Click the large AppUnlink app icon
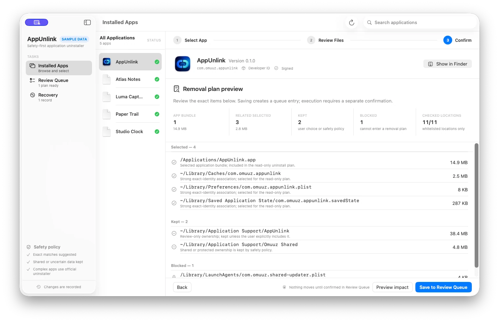Screen dimensions: 499x322 (x=183, y=64)
